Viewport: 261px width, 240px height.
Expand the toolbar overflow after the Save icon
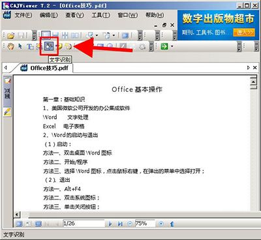(x=34, y=35)
